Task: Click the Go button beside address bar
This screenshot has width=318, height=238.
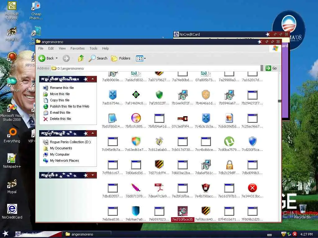Action: coord(271,68)
